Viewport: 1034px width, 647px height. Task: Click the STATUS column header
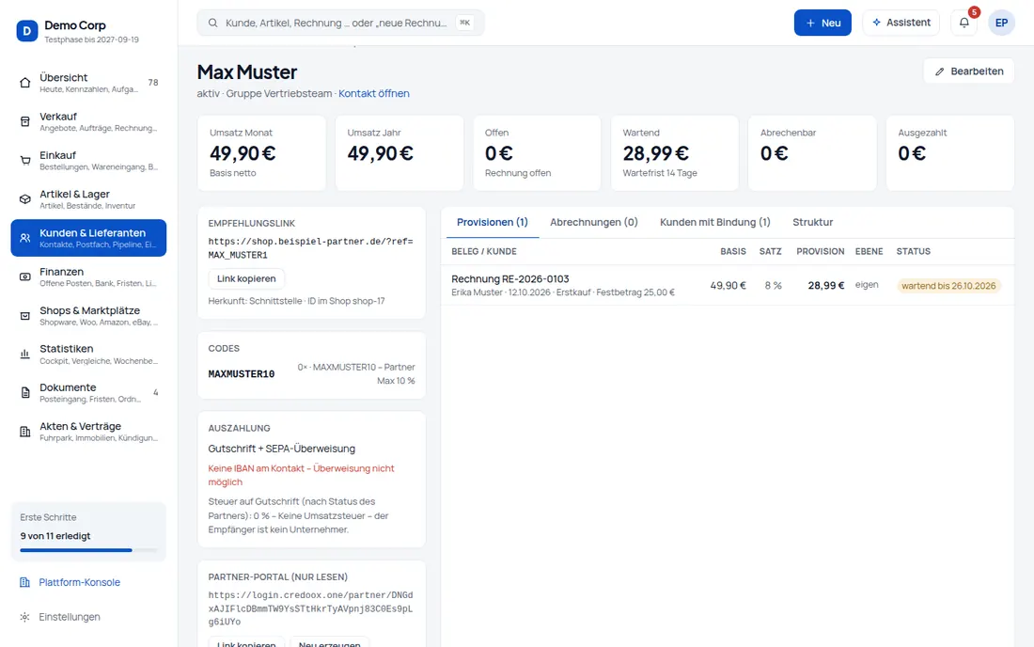tap(914, 251)
